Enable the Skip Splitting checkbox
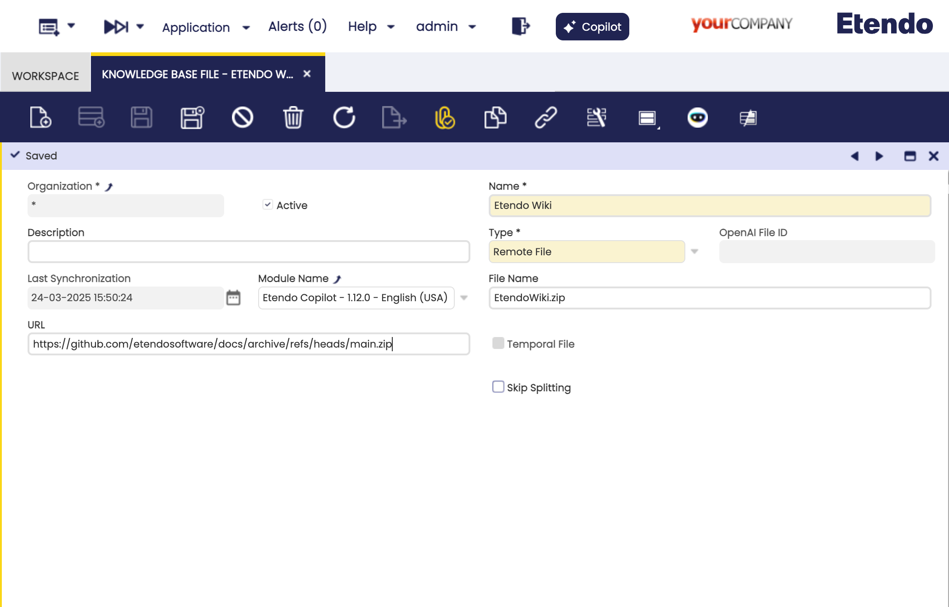The image size is (949, 607). tap(498, 387)
